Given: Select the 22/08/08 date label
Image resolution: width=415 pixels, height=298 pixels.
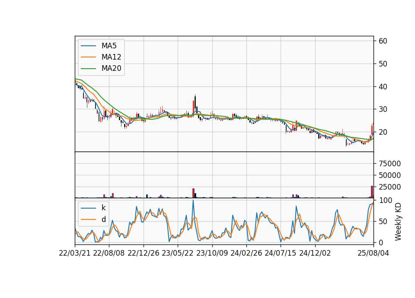Looking at the screenshot, I should click(109, 253).
